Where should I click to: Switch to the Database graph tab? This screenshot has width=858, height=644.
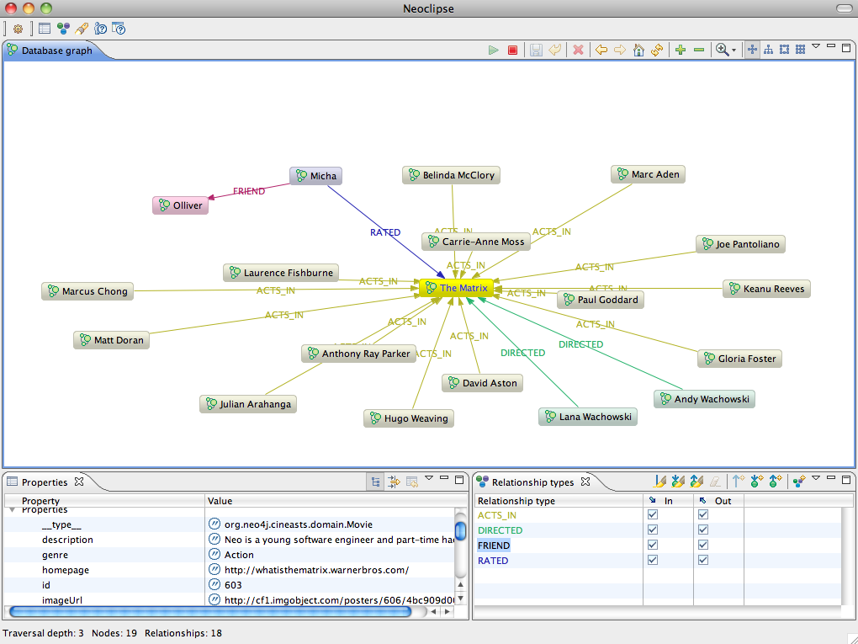56,51
